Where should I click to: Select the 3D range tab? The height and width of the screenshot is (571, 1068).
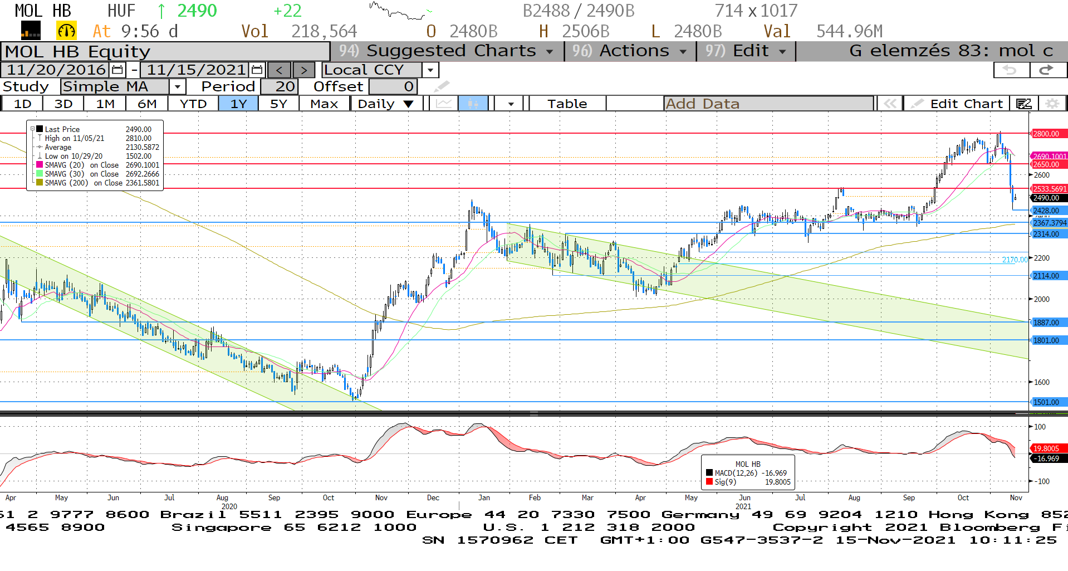pyautogui.click(x=63, y=104)
